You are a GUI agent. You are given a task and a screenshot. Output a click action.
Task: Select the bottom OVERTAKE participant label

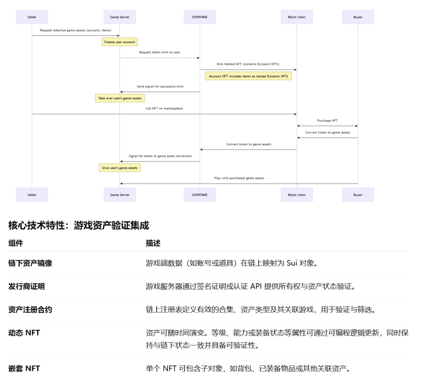[x=200, y=195]
